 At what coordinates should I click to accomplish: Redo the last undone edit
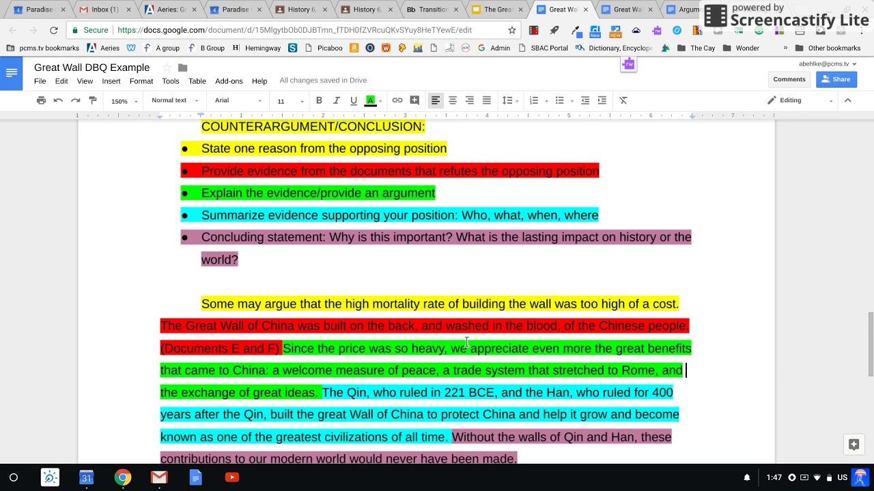76,100
